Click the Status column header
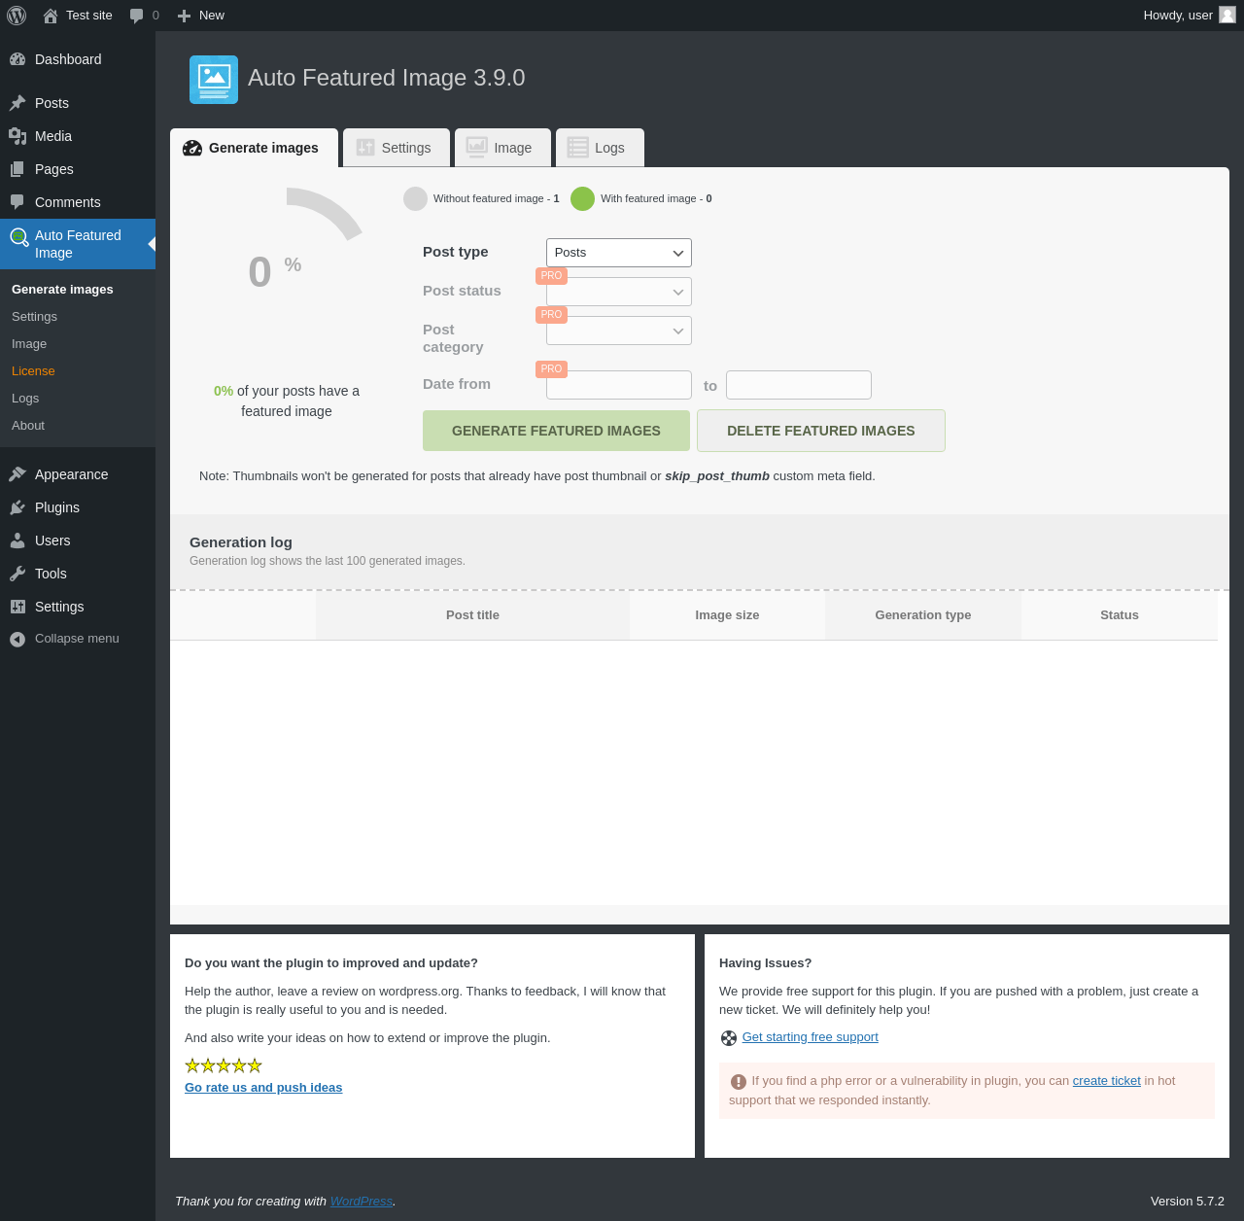This screenshot has height=1221, width=1244. 1120,615
